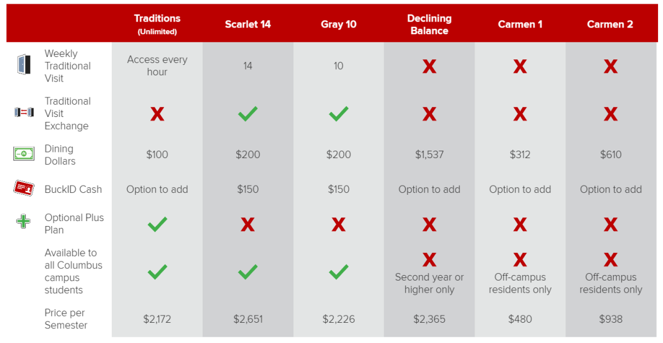The height and width of the screenshot is (343, 663).
Task: Select the Carmen 2 column header
Action: coord(610,24)
